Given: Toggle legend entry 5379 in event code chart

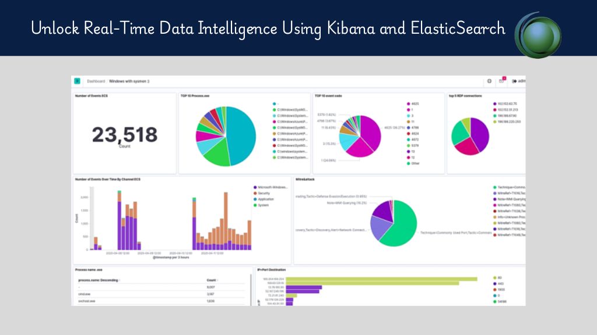Looking at the screenshot, I should 413,145.
